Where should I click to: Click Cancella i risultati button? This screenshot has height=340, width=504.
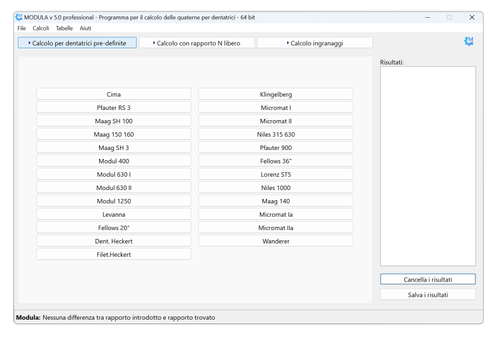[428, 279]
